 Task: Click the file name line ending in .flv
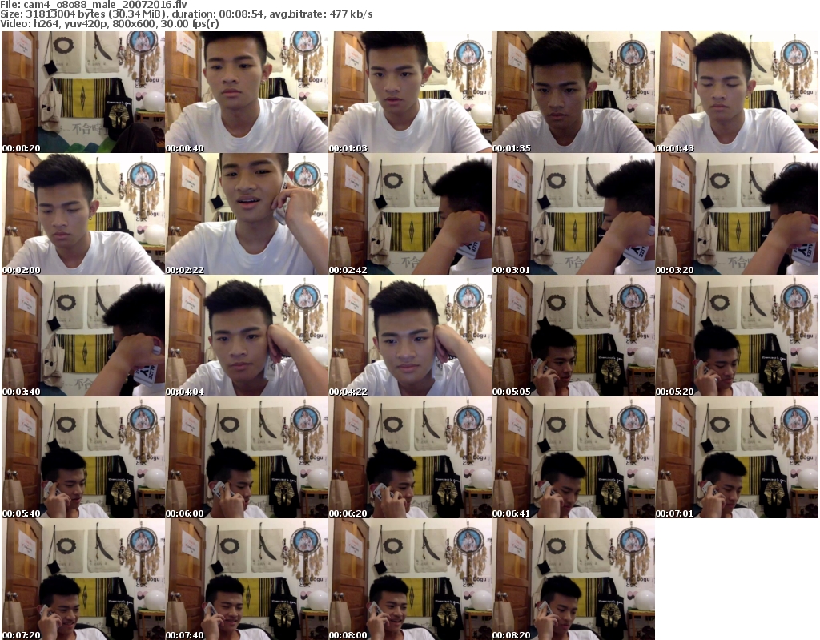[94, 5]
